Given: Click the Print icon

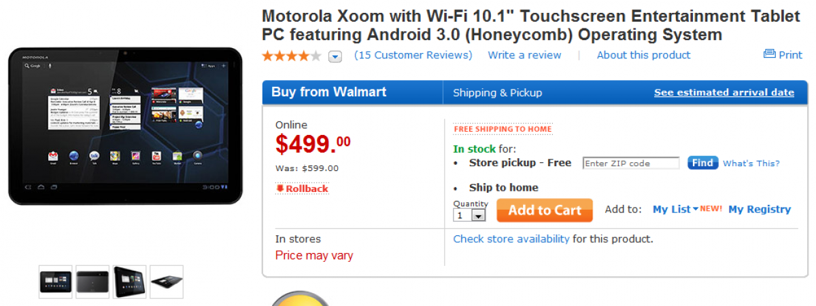Looking at the screenshot, I should 769,54.
